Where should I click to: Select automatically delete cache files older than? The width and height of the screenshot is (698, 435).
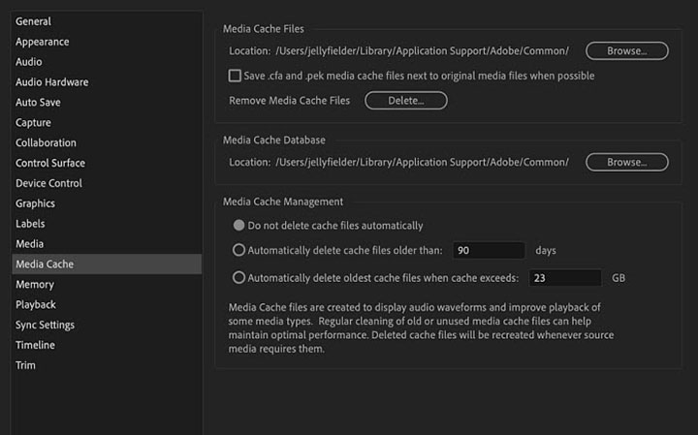pyautogui.click(x=238, y=250)
